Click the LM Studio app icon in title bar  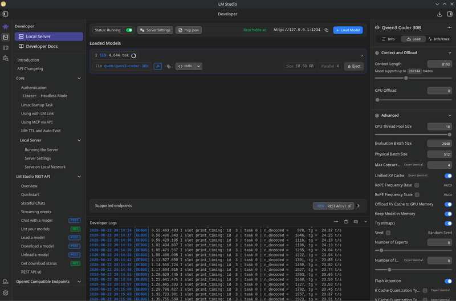tap(3, 4)
